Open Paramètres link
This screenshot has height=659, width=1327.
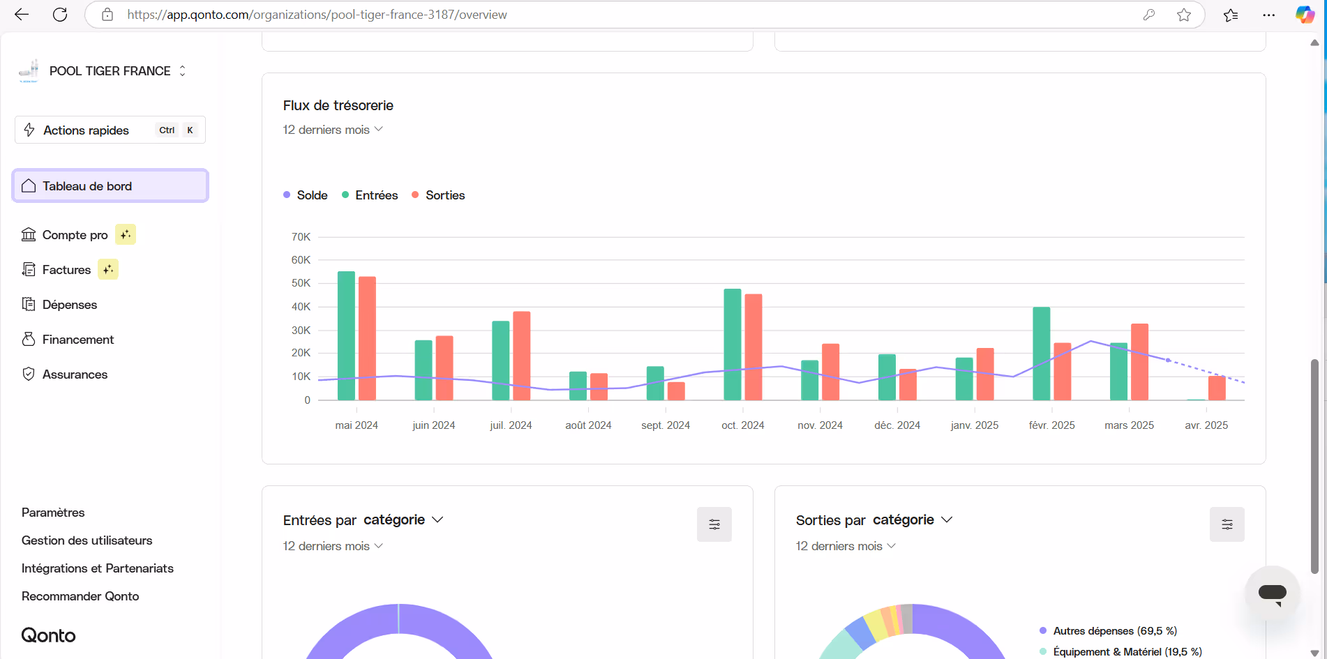pos(53,513)
